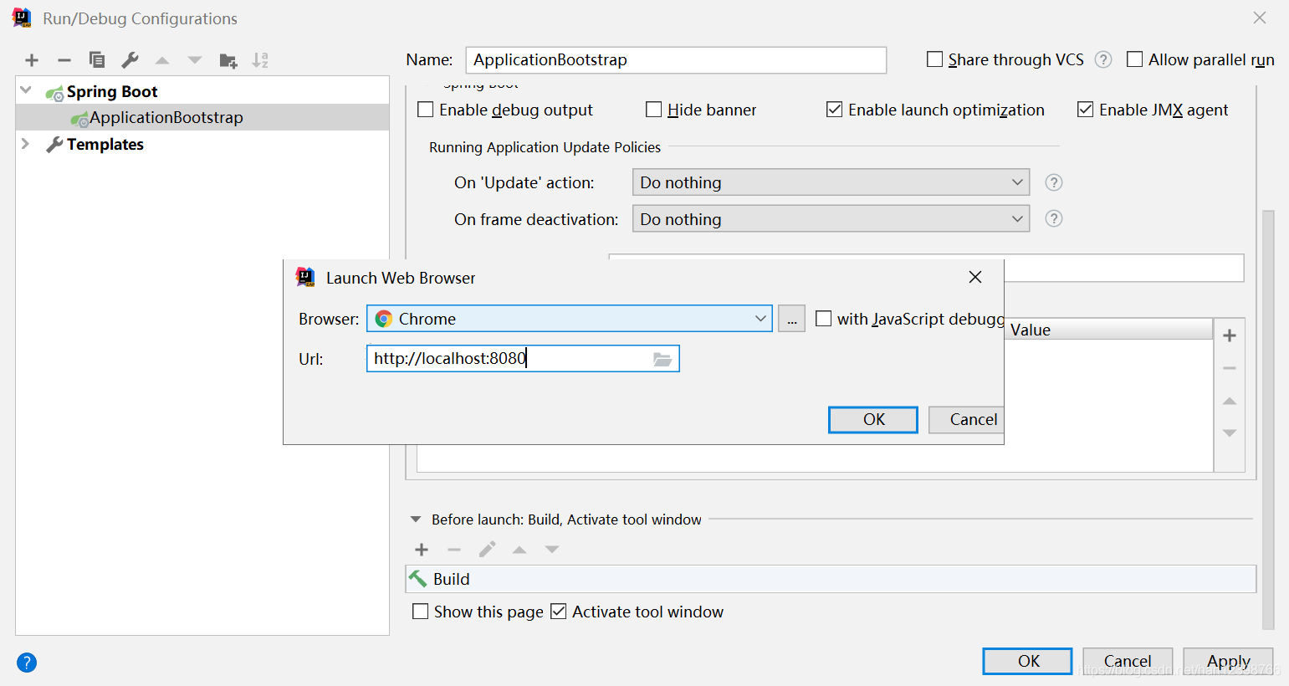Click the copy configuration icon

point(97,60)
